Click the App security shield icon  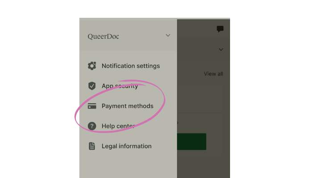[x=92, y=86]
